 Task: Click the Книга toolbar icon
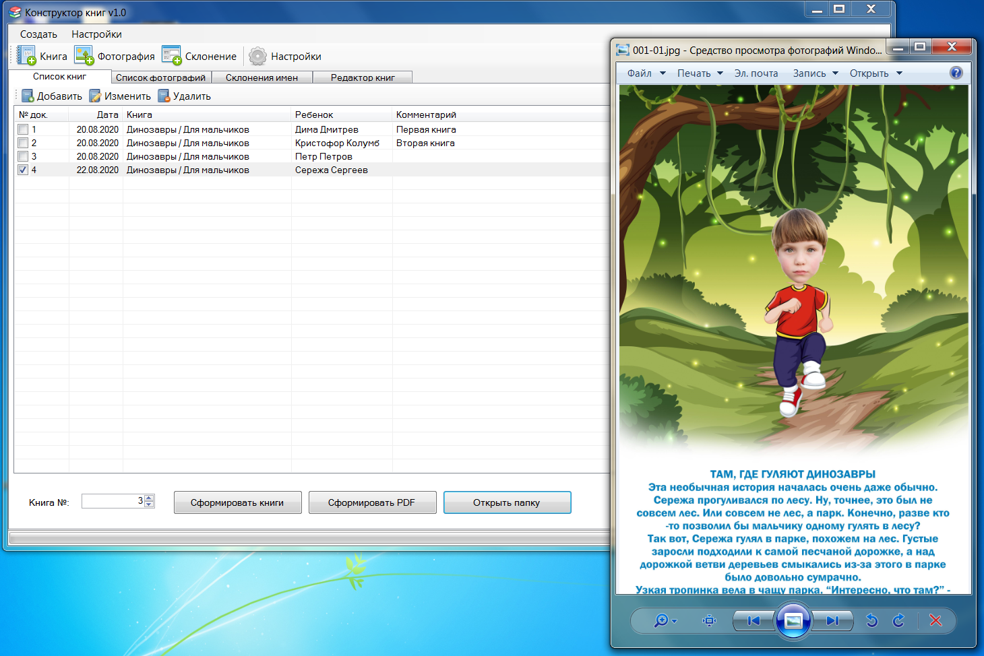(x=26, y=56)
